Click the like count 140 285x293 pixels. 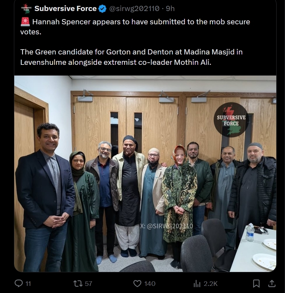tap(150, 284)
